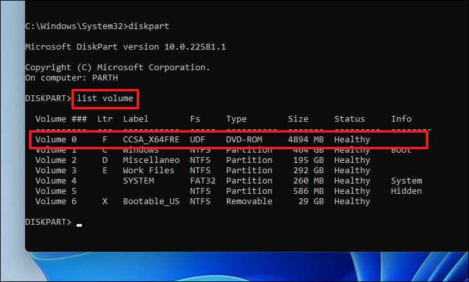469x282 pixels.
Task: Click the Label column header
Action: 135,119
